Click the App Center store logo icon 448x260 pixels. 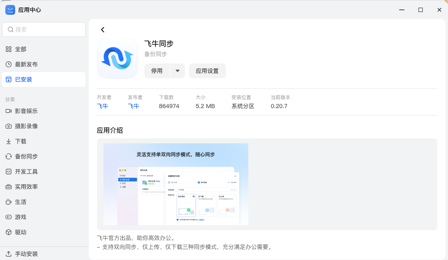10,10
